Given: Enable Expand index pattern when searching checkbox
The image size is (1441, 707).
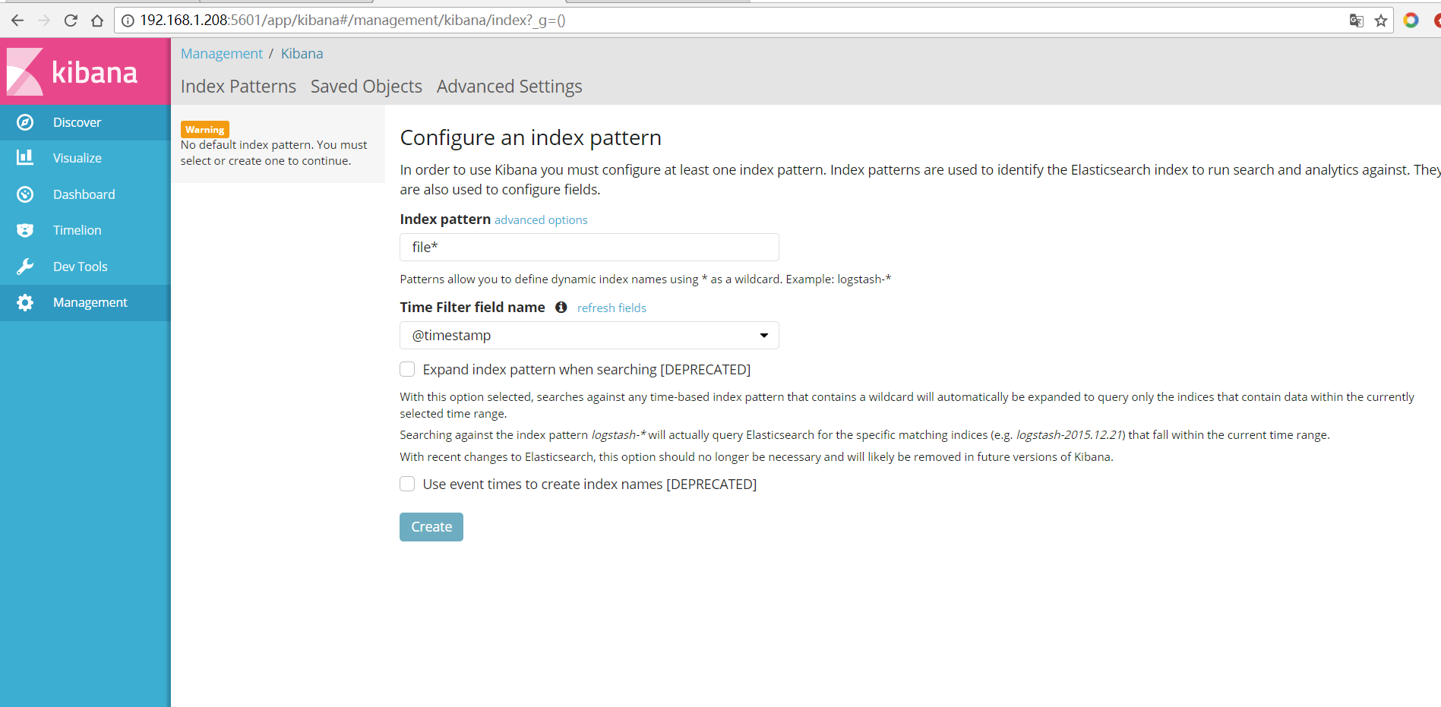Looking at the screenshot, I should [x=407, y=369].
